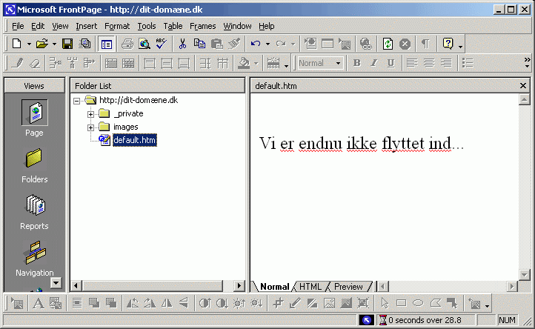
Task: Toggle the Folder List button
Action: tap(107, 44)
